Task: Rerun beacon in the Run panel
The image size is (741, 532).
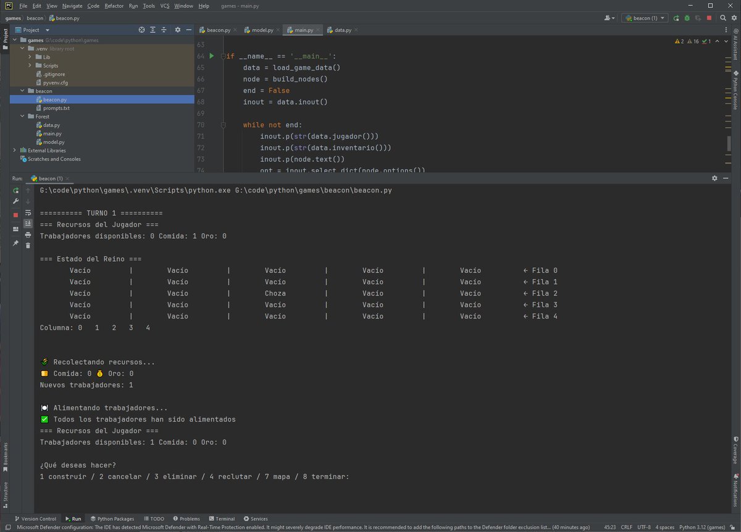Action: click(15, 191)
